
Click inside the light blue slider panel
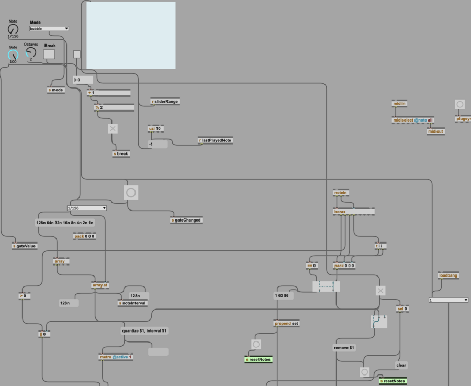coord(131,35)
